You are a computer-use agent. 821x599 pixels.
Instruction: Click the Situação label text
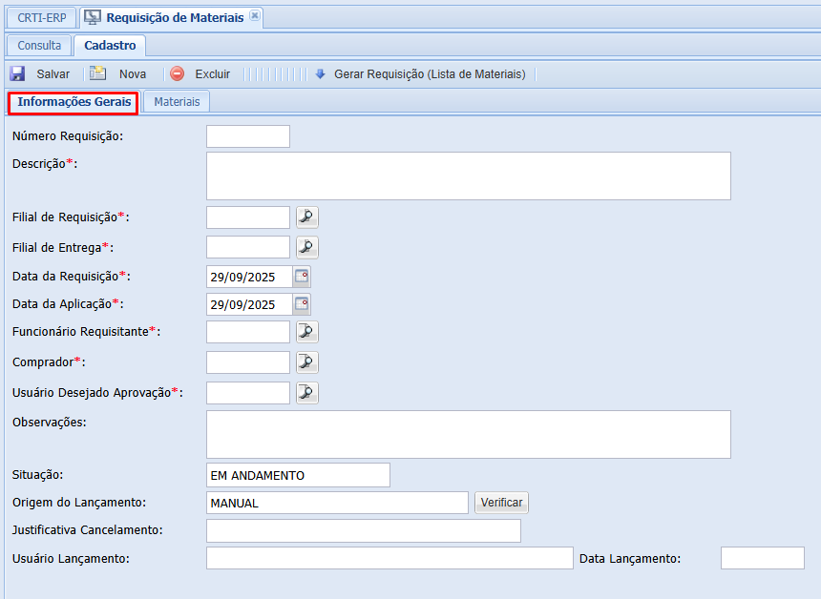pos(37,475)
